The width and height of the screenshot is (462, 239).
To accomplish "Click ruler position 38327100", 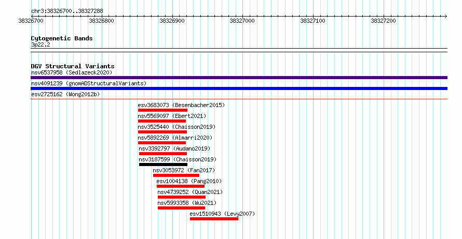I will coord(312,21).
